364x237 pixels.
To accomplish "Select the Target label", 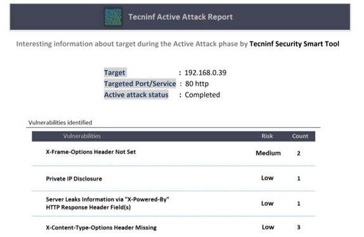I will point(115,73).
